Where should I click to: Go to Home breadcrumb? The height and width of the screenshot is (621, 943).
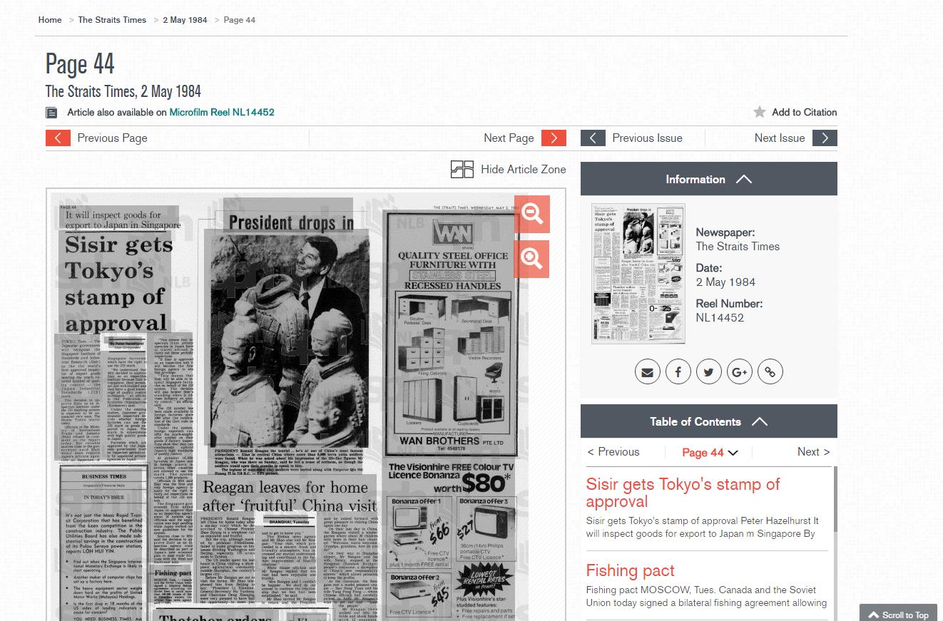point(50,20)
